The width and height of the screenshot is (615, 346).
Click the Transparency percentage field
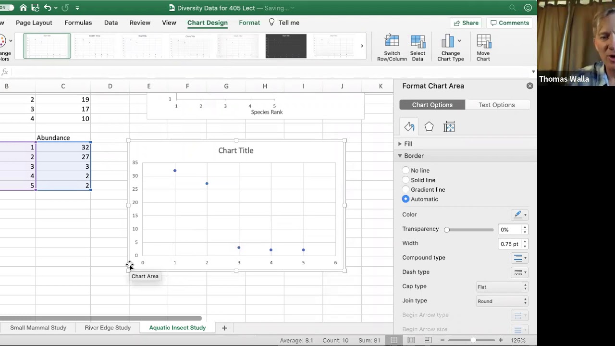pyautogui.click(x=510, y=230)
